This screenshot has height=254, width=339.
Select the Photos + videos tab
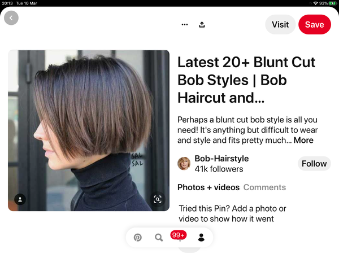[x=208, y=187]
